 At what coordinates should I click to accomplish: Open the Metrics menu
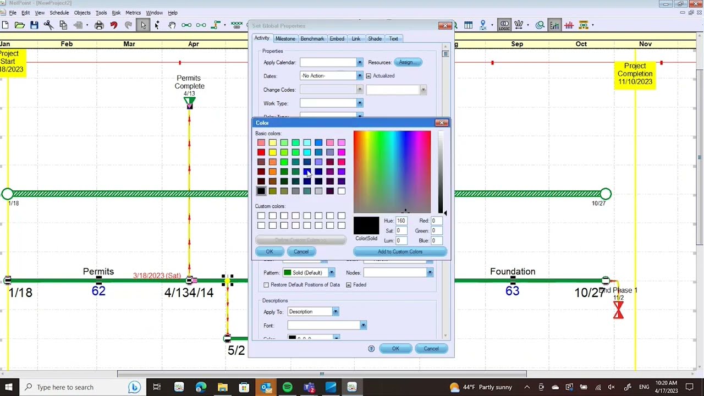tap(133, 13)
